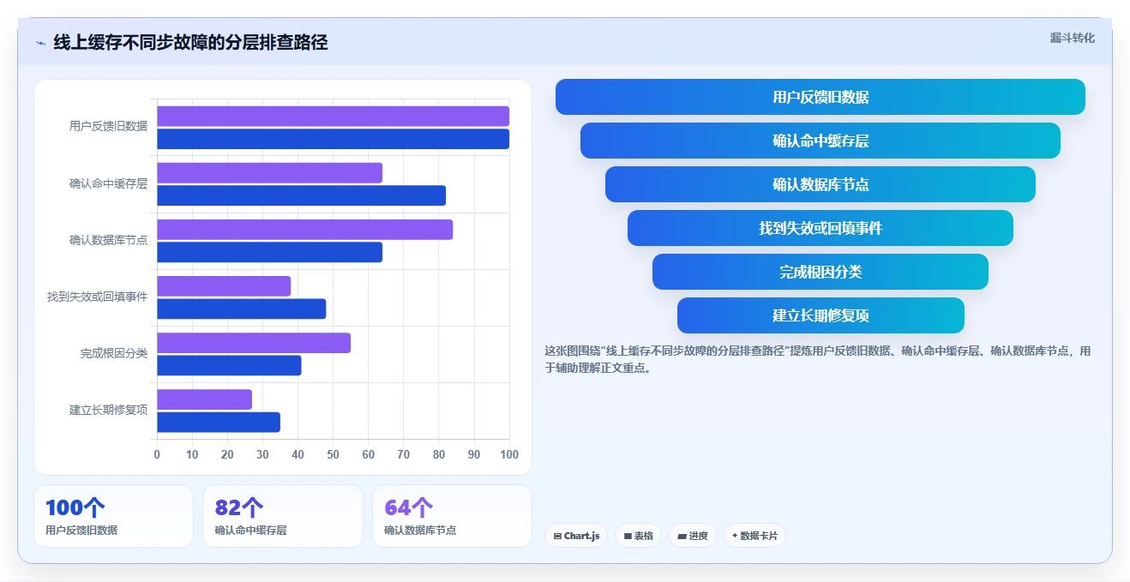This screenshot has width=1130, height=582.
Task: Click chart axis label 找到失效或回填事件
Action: click(x=97, y=297)
